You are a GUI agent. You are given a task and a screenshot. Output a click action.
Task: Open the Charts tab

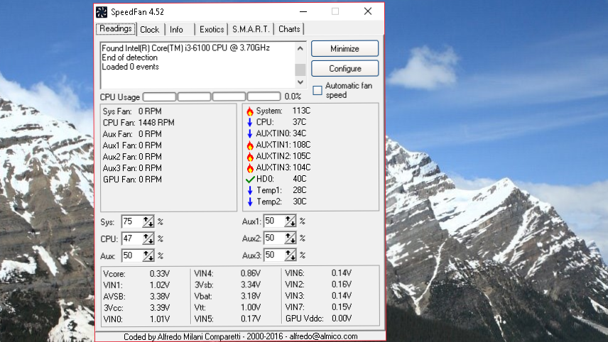point(289,29)
